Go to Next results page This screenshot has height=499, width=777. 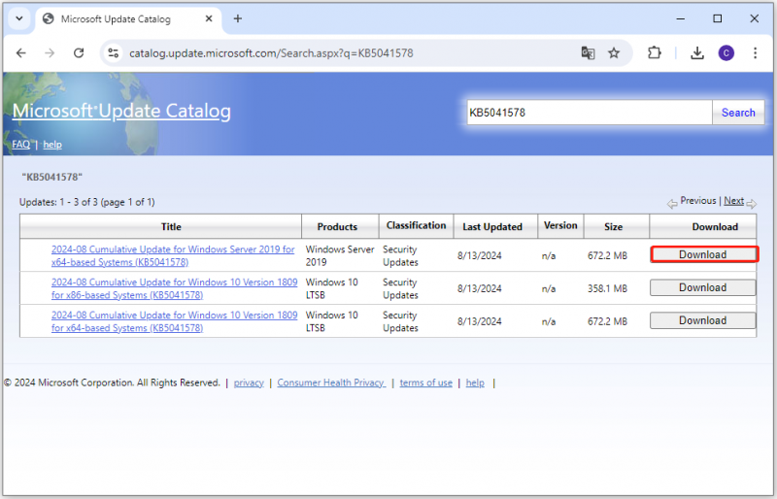733,201
